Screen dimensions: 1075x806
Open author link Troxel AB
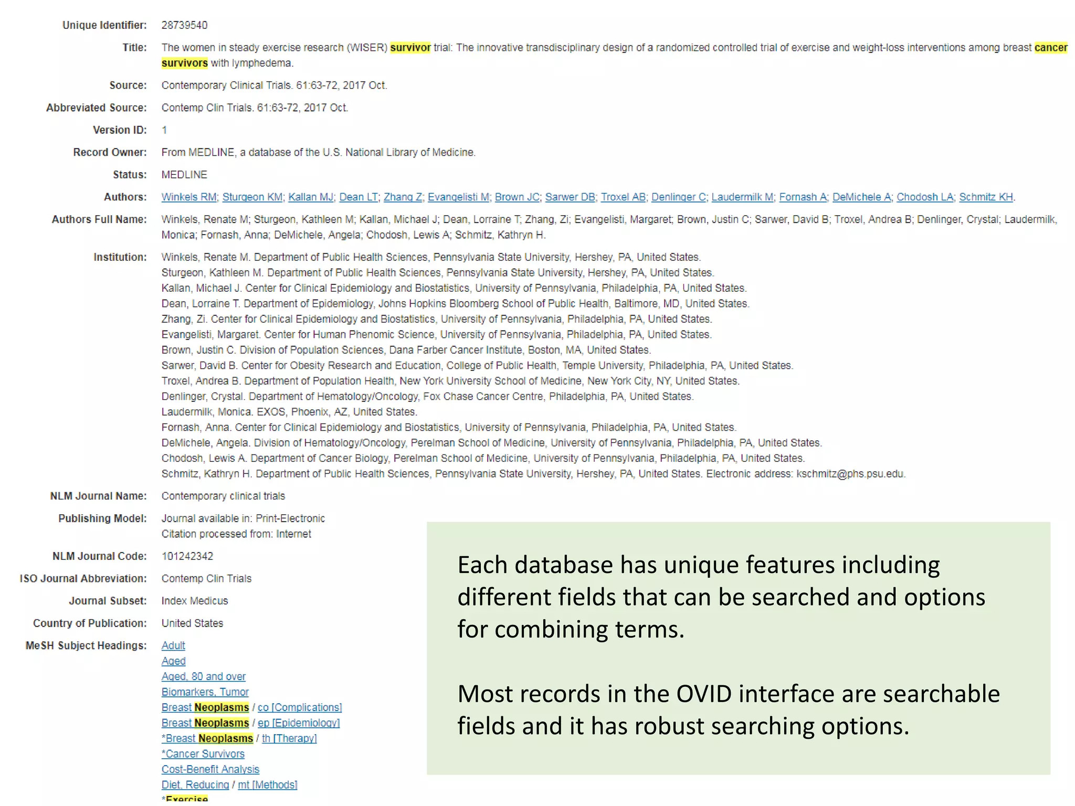coord(623,197)
